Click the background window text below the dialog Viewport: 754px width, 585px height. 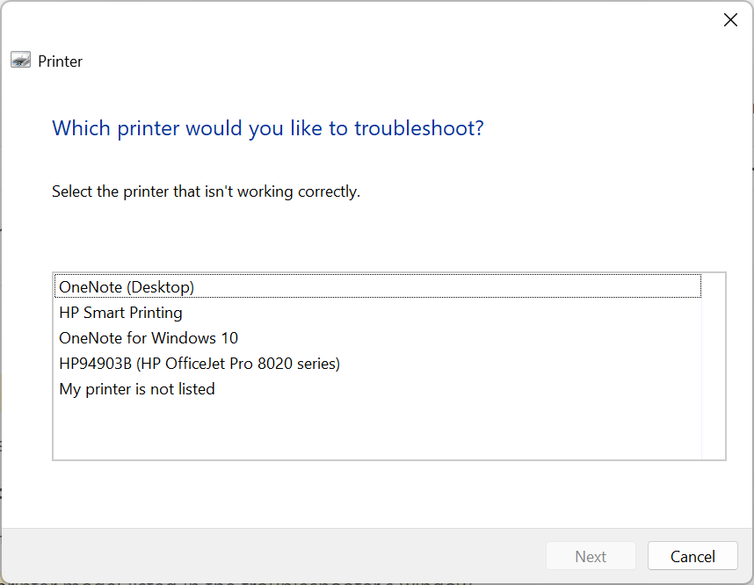click(x=264, y=581)
